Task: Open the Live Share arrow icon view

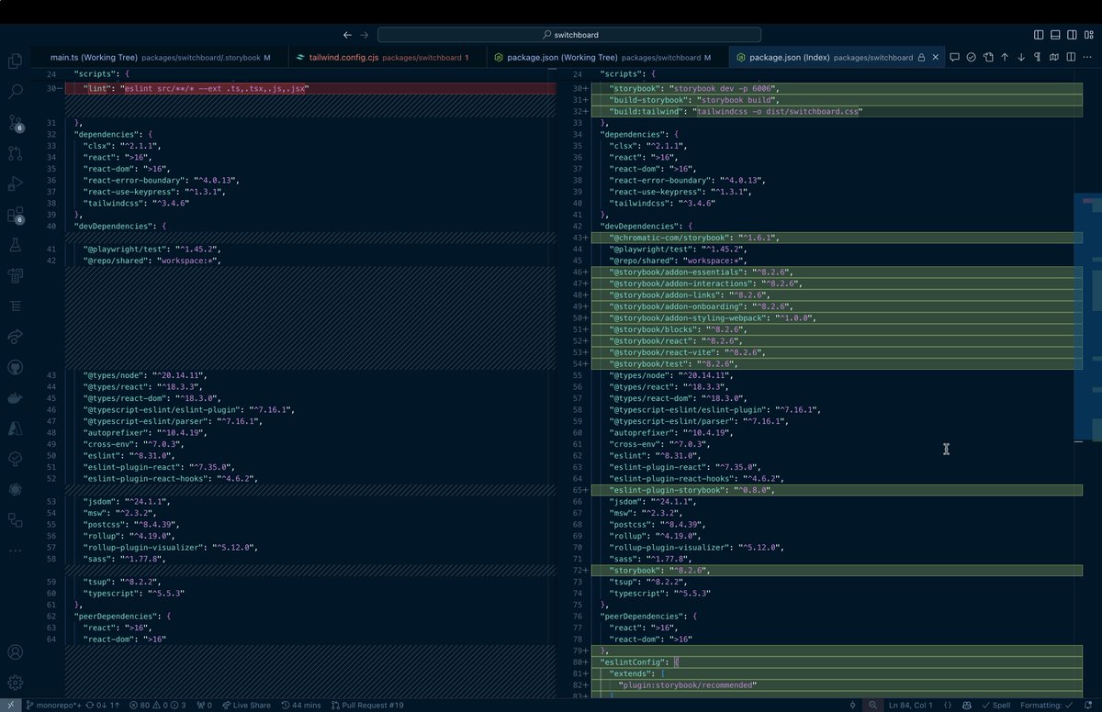Action: (x=15, y=337)
